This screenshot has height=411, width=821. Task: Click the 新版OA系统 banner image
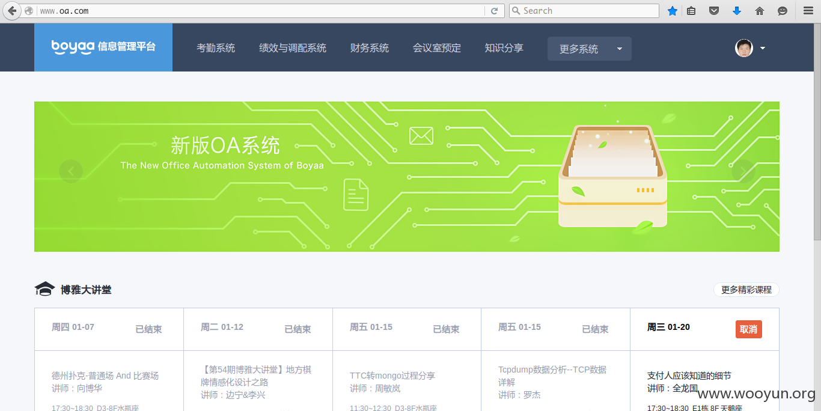[x=407, y=177]
